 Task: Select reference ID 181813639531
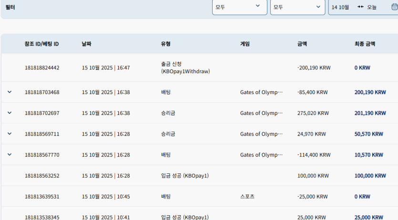pyautogui.click(x=42, y=196)
